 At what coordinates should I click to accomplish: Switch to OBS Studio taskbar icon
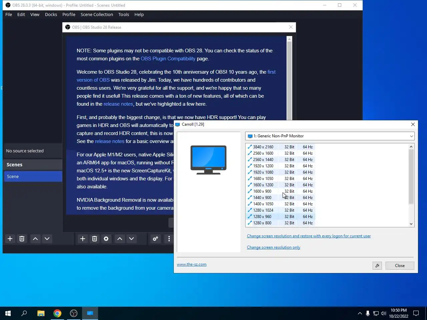[74, 313]
